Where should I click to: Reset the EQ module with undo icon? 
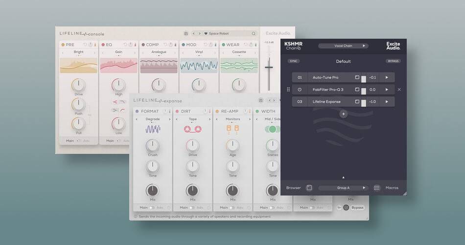coord(125,45)
